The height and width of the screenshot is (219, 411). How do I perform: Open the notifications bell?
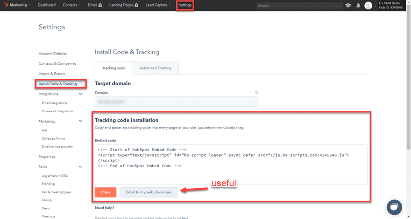point(358,6)
